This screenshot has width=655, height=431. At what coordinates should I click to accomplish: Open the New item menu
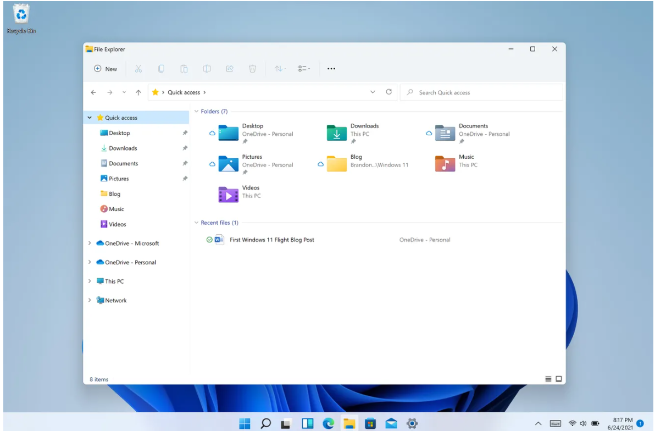(104, 68)
